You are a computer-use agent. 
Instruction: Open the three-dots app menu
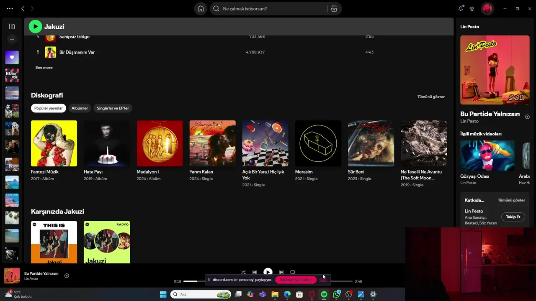[10, 8]
